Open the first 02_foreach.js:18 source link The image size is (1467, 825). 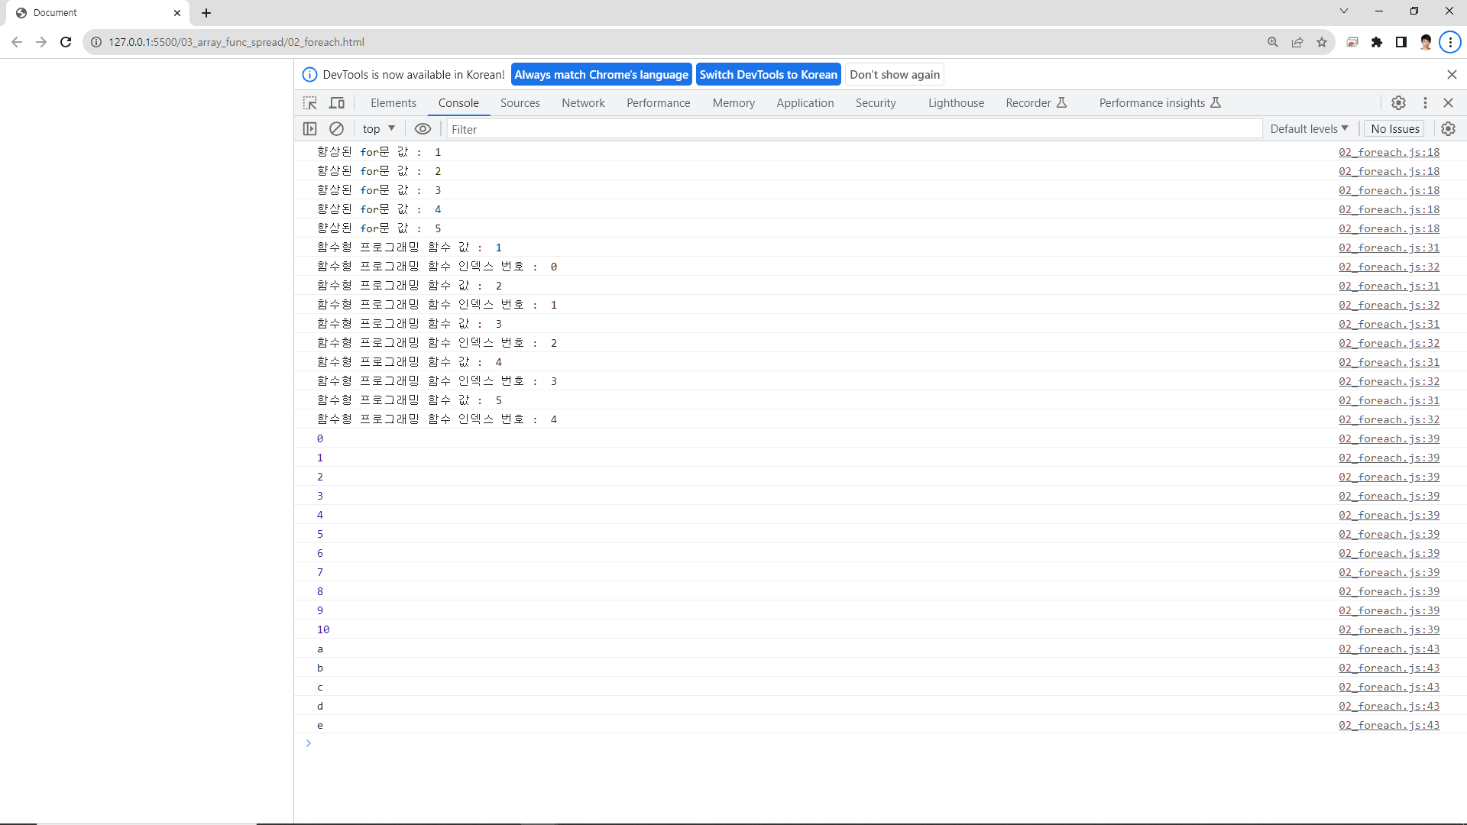1388,152
